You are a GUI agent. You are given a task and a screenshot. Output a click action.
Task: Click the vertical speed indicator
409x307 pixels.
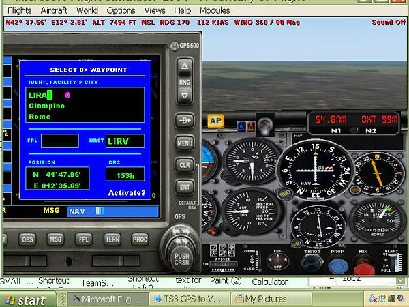(250, 211)
